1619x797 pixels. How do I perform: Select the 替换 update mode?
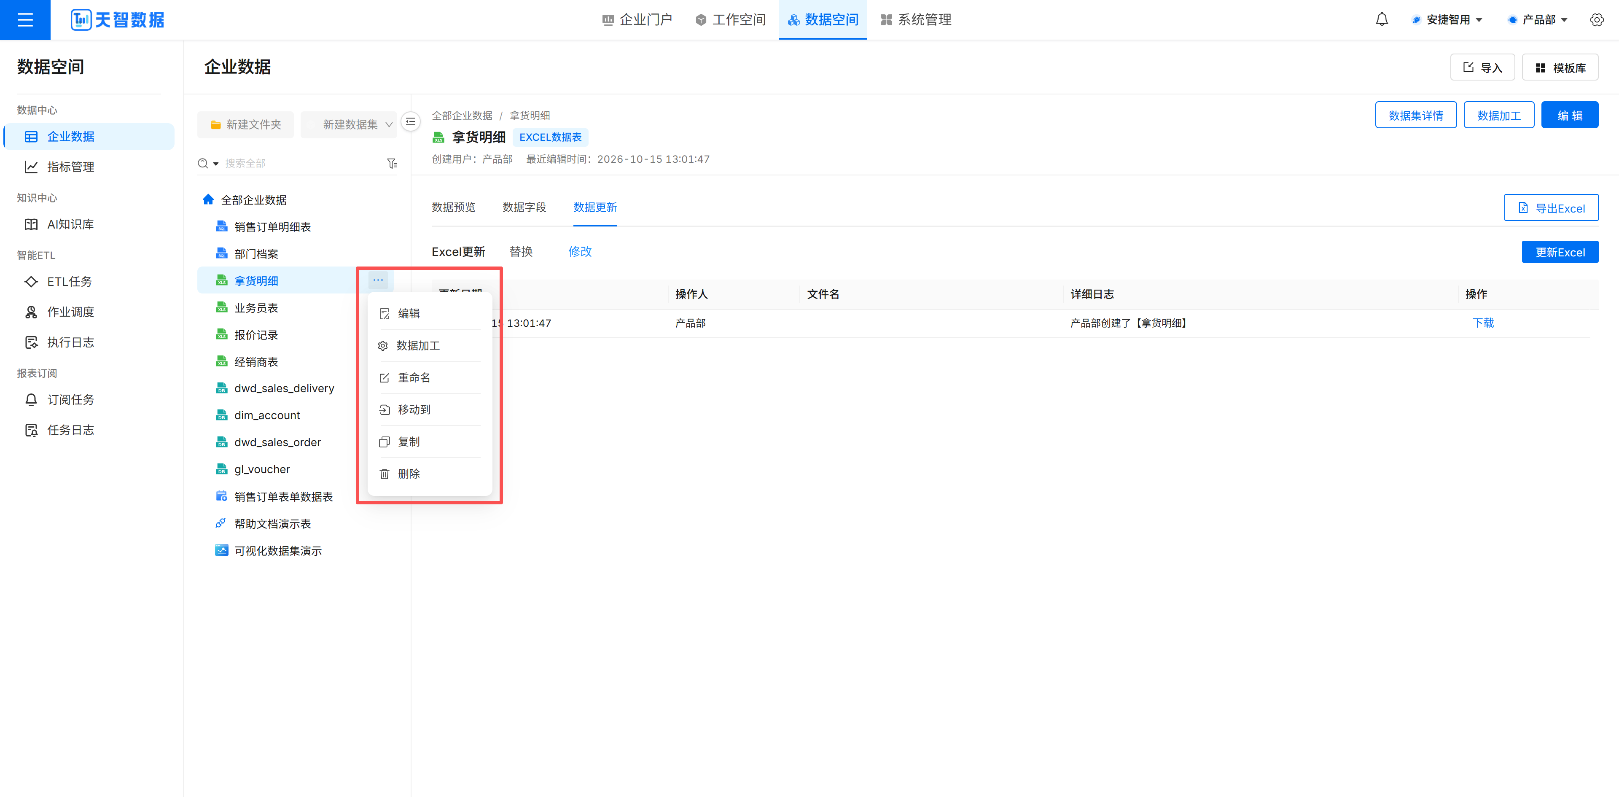(x=521, y=251)
